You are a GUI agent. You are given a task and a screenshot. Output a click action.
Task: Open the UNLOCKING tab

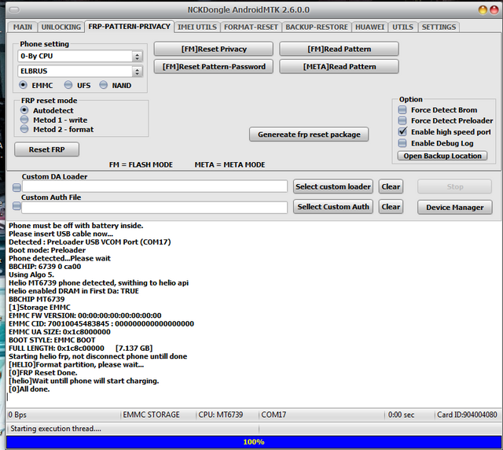(61, 27)
